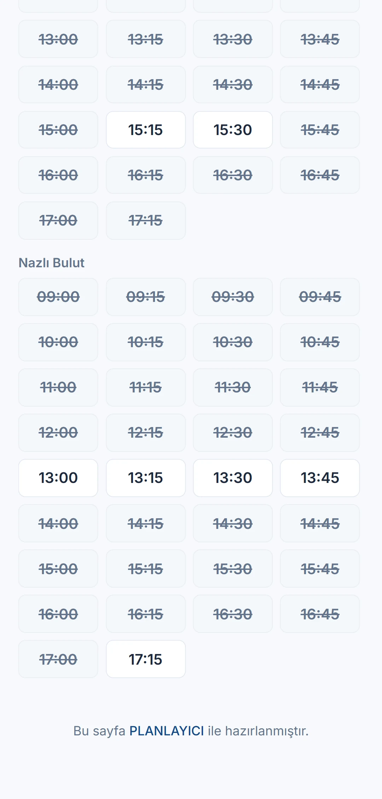382x799 pixels.
Task: Book 13:00 slot under Nazlı Bulut
Action: (x=58, y=478)
